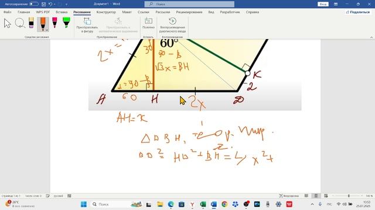Viewport: 375px width, 210px height.
Task: Select the arrow selection tool
Action: tap(8, 23)
